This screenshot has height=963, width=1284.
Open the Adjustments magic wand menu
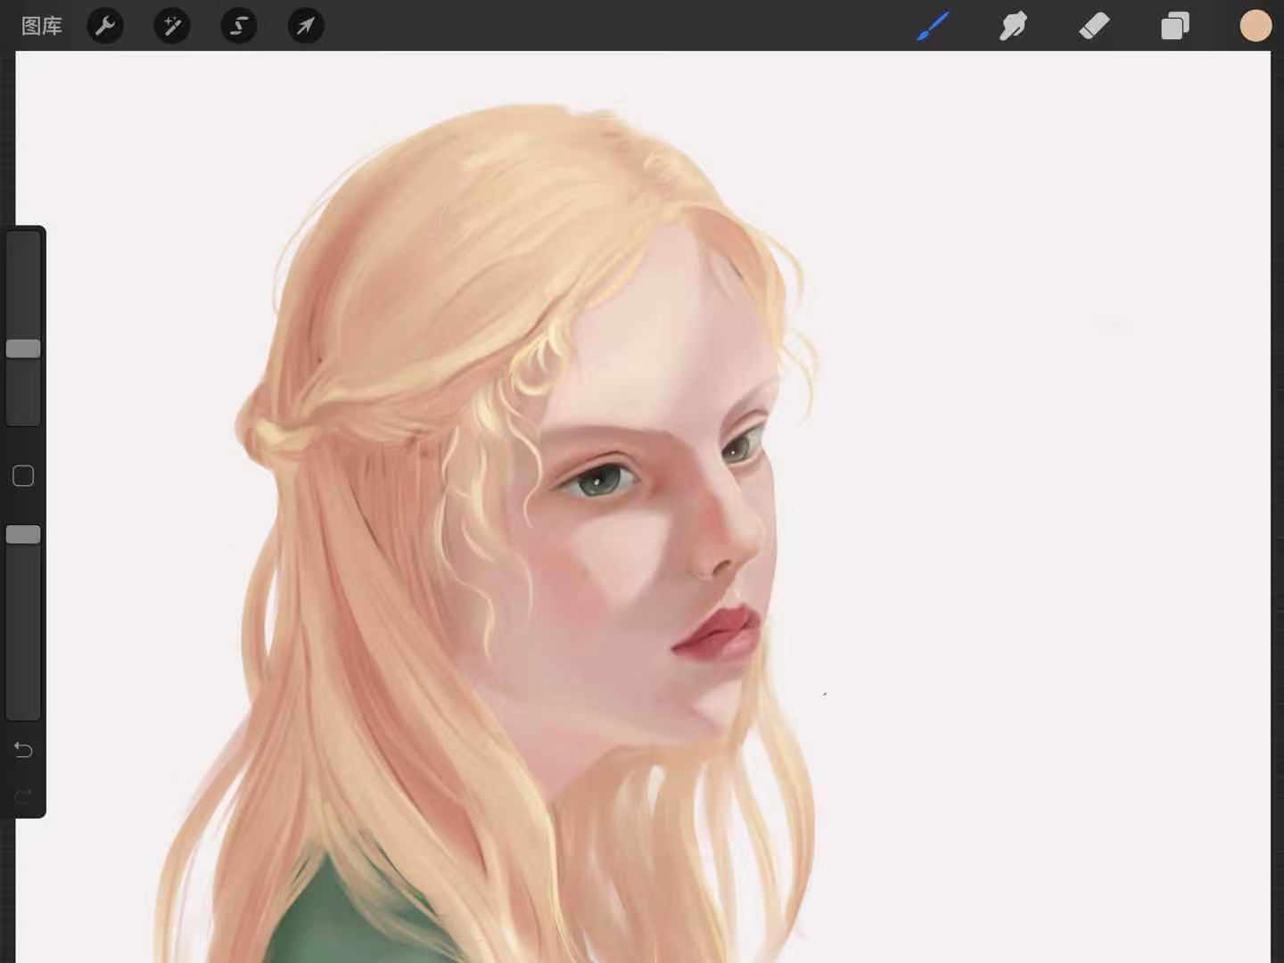(172, 26)
